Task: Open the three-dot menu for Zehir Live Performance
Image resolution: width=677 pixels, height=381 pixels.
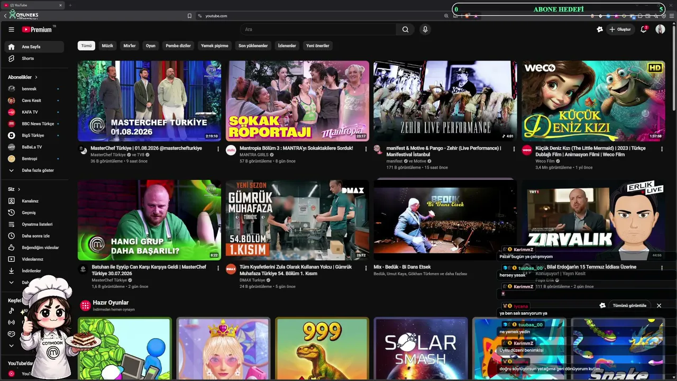Action: click(514, 149)
